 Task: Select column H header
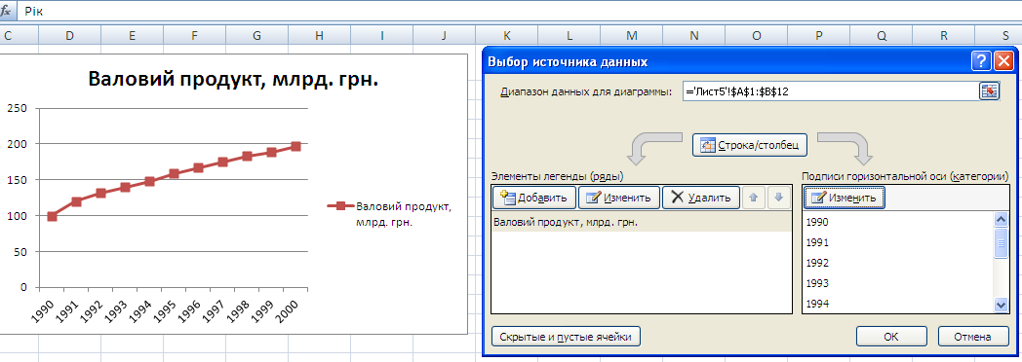click(319, 36)
